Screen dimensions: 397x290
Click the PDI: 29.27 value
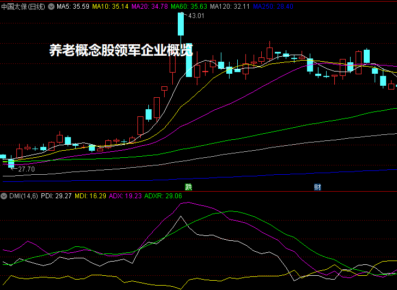tap(56, 196)
